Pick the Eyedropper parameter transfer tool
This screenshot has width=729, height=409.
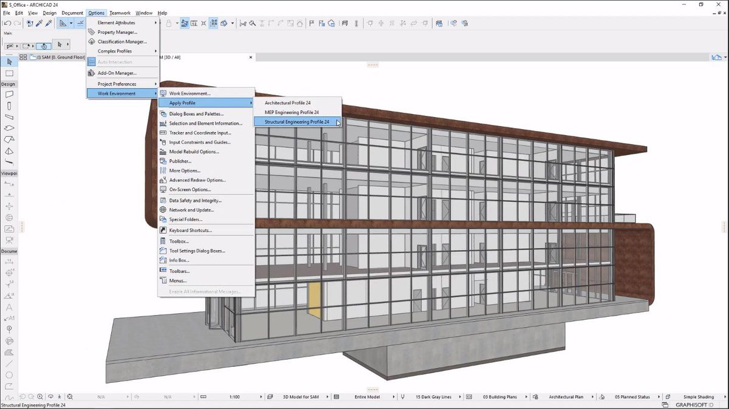[38, 23]
